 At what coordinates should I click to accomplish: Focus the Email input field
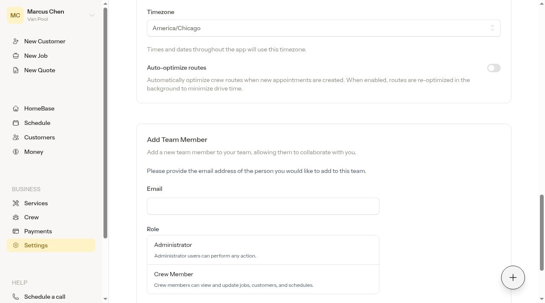[x=263, y=206]
